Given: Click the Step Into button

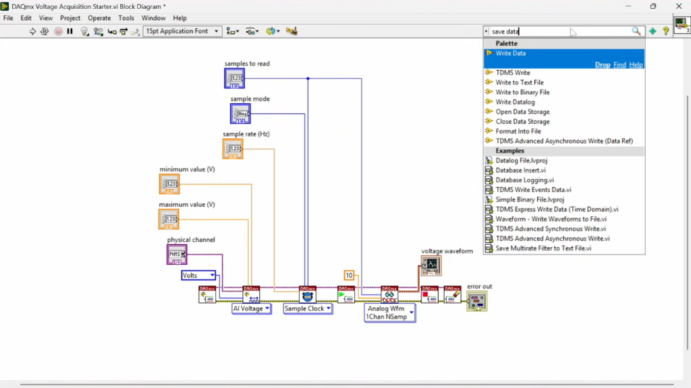Looking at the screenshot, I should [112, 31].
